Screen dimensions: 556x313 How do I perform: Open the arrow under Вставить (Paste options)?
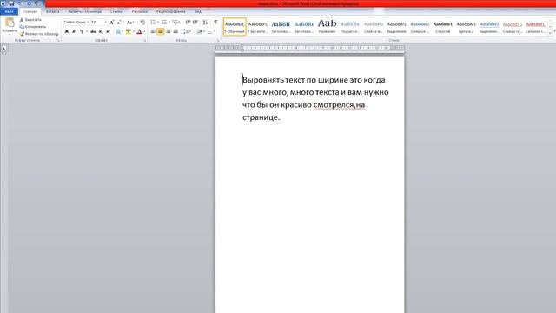tap(10, 35)
